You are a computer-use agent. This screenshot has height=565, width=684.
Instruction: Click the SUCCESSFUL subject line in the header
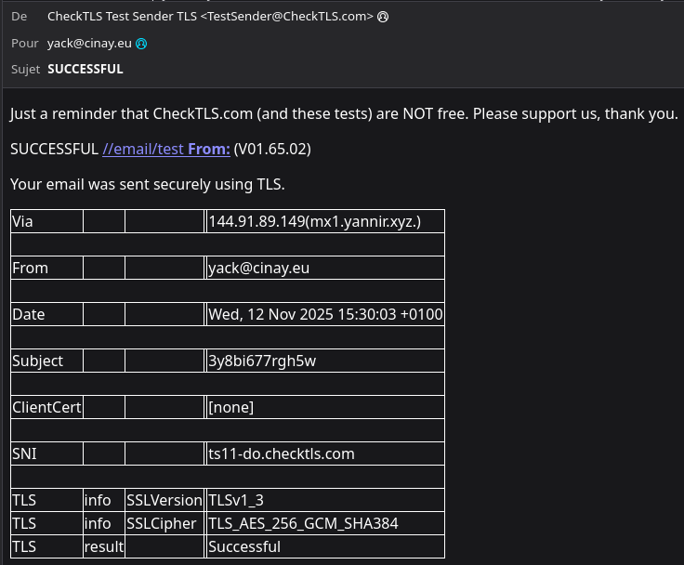tap(85, 69)
